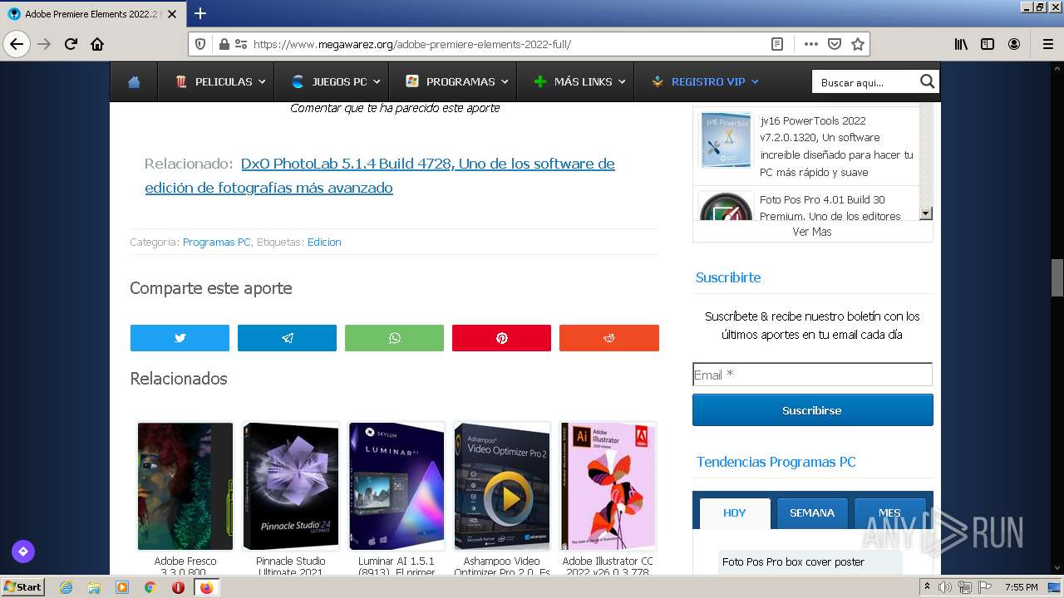This screenshot has width=1064, height=598.
Task: Open jv16 PowerTools 2022 sidebar entry
Action: tap(836, 146)
